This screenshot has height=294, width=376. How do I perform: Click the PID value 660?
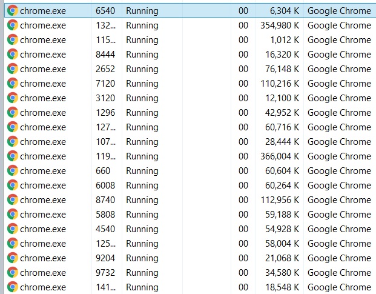tap(103, 170)
